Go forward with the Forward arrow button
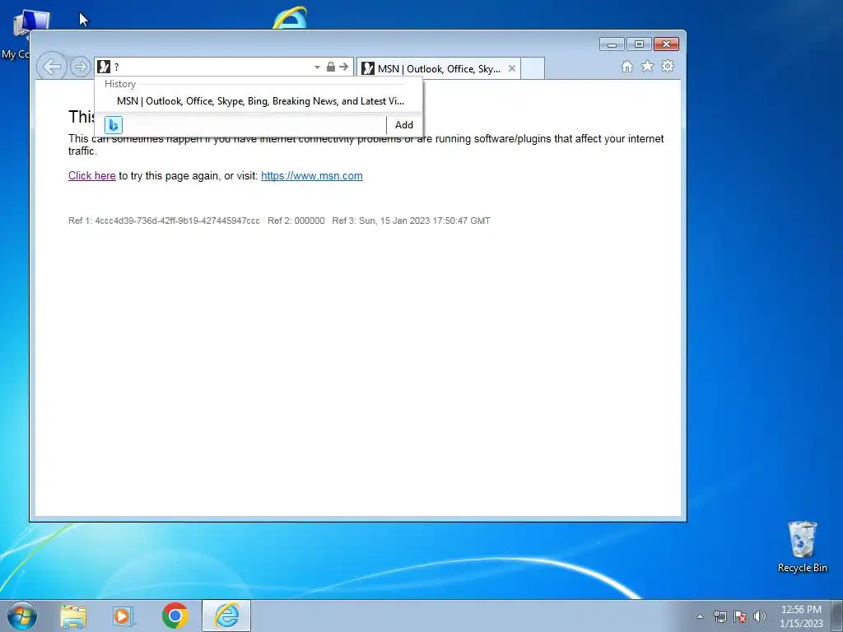The width and height of the screenshot is (843, 632). (80, 67)
